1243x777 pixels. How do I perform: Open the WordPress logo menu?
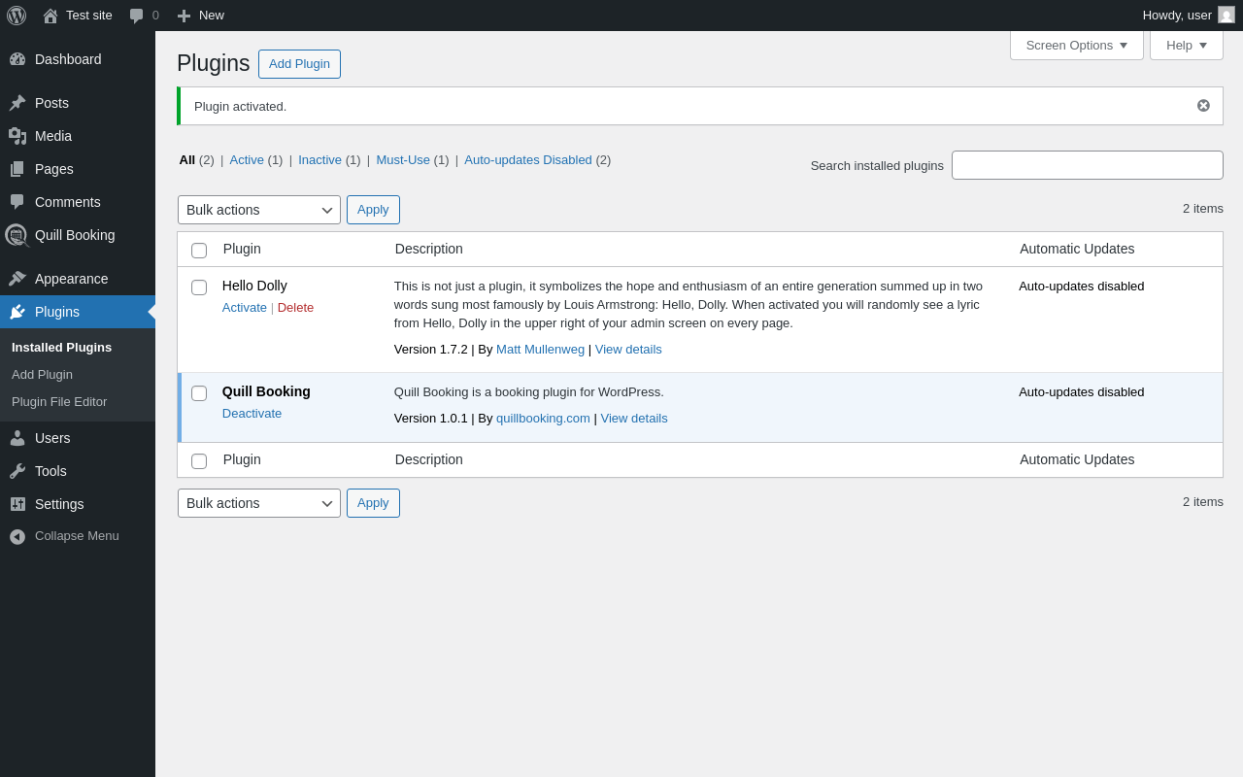click(x=17, y=16)
